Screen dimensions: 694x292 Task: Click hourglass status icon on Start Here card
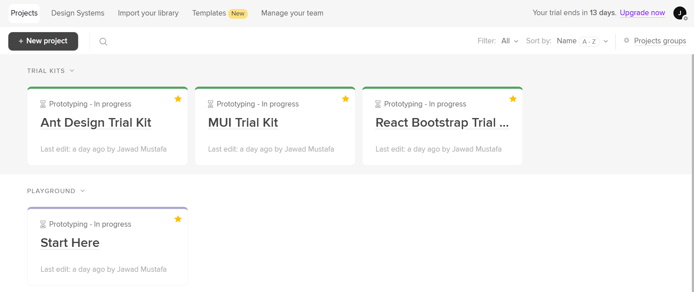click(43, 225)
